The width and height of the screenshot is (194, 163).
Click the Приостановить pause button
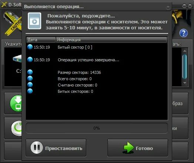[56, 148]
